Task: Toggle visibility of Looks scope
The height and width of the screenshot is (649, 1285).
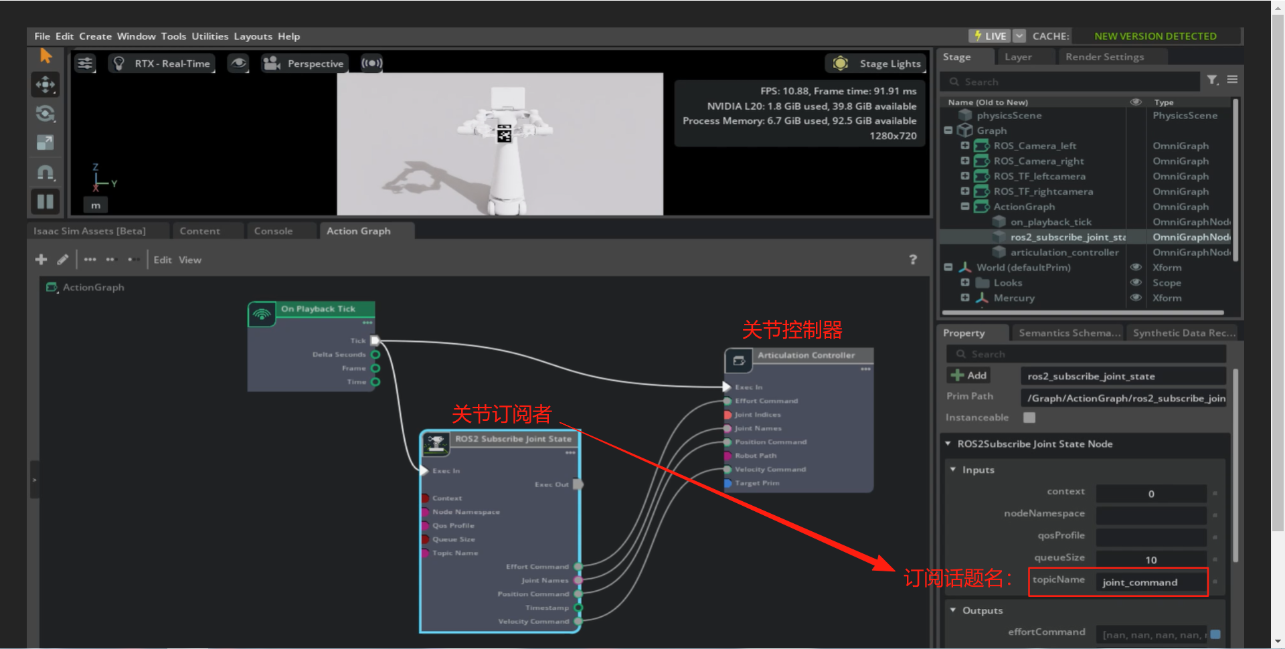Action: (1136, 282)
